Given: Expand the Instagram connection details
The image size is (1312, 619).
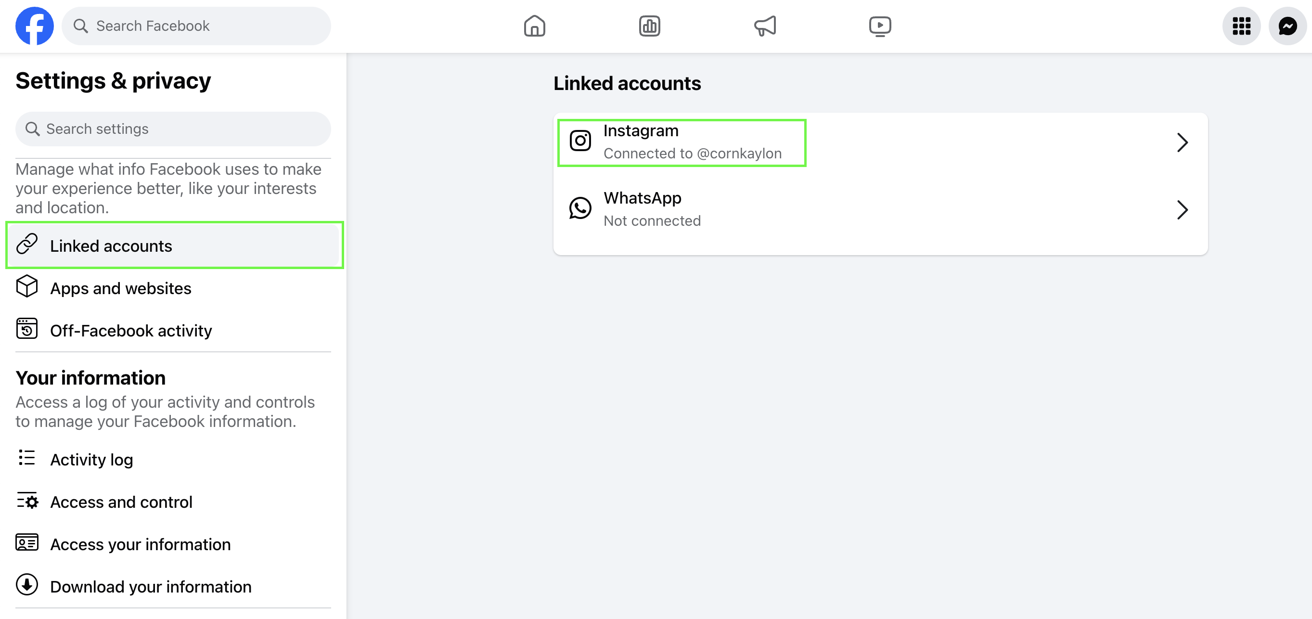Looking at the screenshot, I should (1183, 142).
